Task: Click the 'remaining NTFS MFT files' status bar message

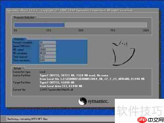Action: click(27, 119)
